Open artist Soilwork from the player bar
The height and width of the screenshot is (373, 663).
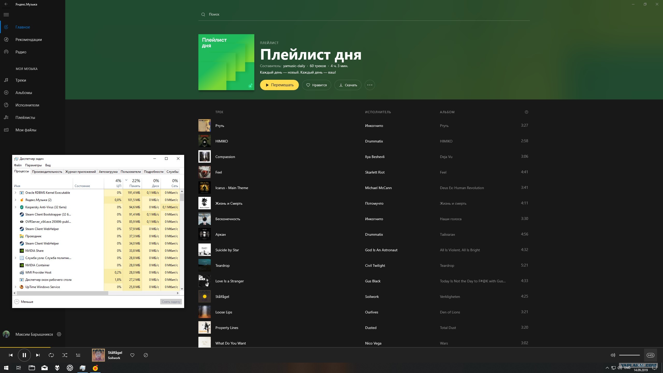point(114,358)
